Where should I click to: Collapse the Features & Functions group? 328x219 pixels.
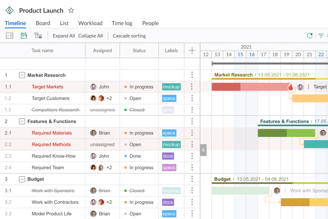(x=22, y=121)
